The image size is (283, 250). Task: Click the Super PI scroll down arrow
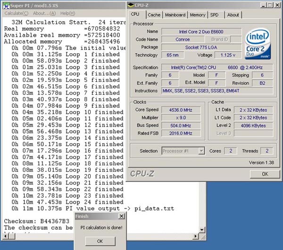[202, 230]
